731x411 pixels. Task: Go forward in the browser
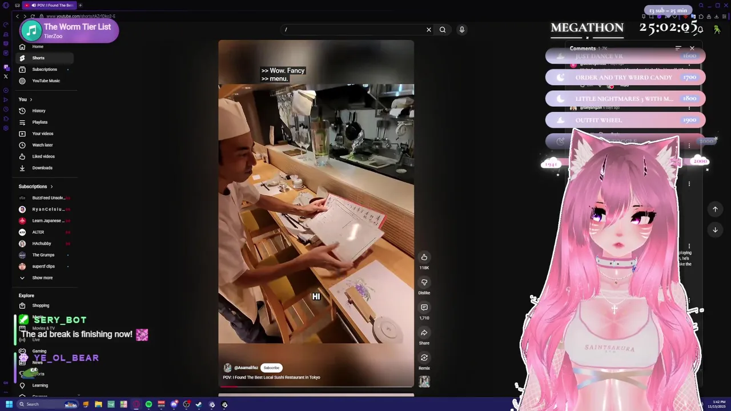point(25,17)
